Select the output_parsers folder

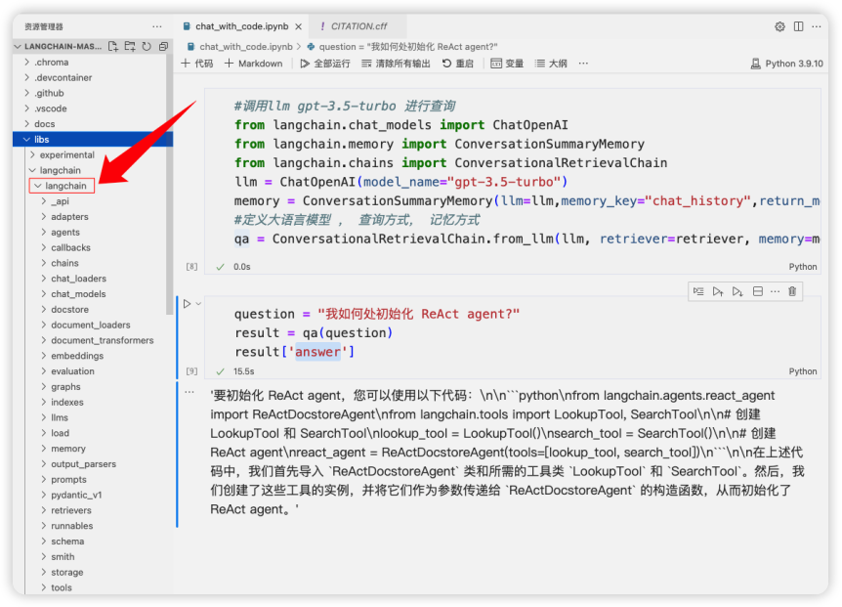tap(93, 464)
